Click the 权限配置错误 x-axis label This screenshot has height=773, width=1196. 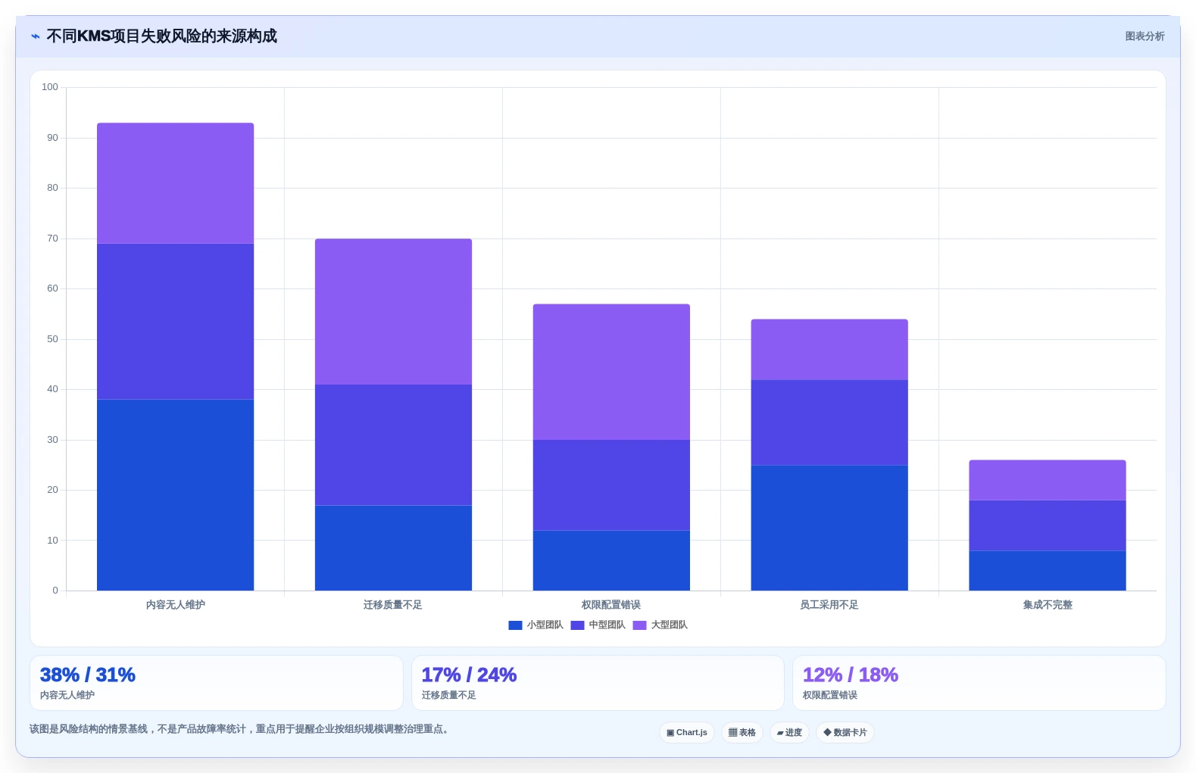[x=611, y=605]
